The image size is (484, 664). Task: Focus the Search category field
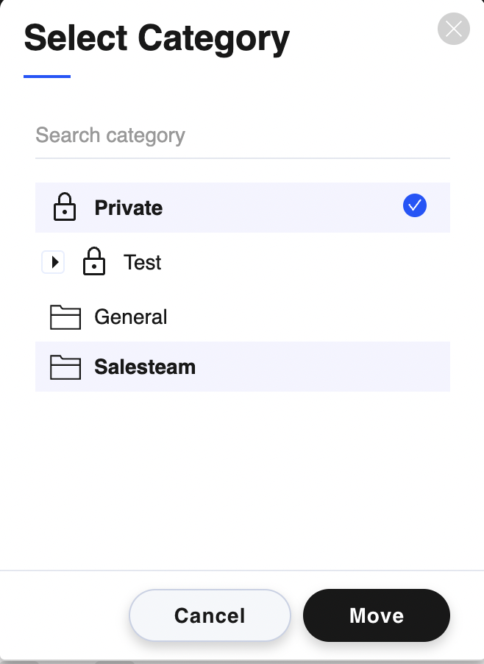(242, 135)
